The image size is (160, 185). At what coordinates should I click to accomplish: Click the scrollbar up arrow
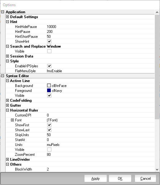point(157,12)
